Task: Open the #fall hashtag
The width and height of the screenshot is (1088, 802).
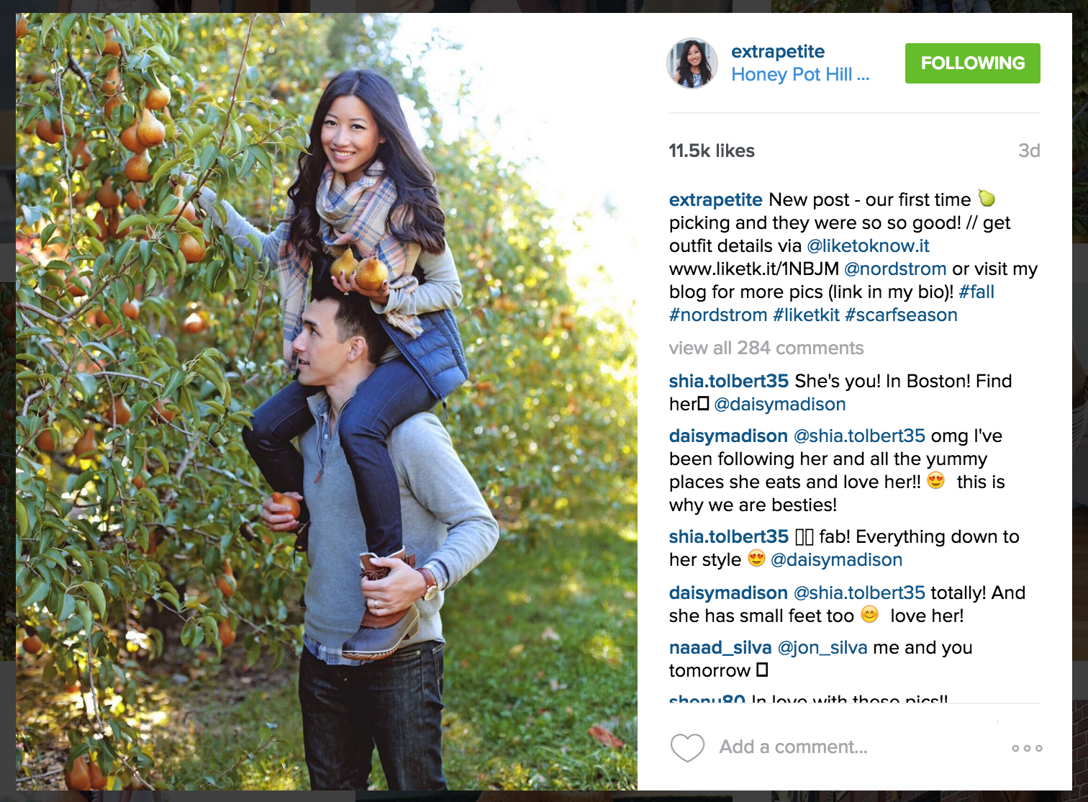Action: [x=976, y=292]
